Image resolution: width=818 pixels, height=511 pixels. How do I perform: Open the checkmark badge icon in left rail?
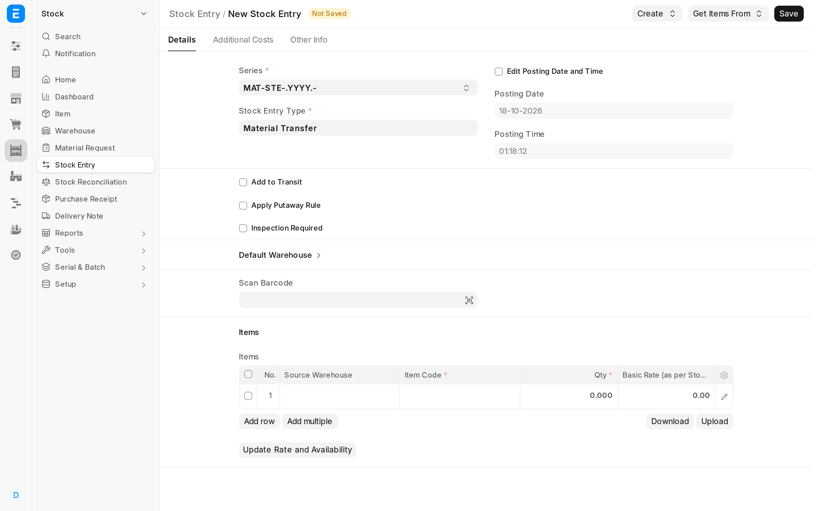point(16,255)
